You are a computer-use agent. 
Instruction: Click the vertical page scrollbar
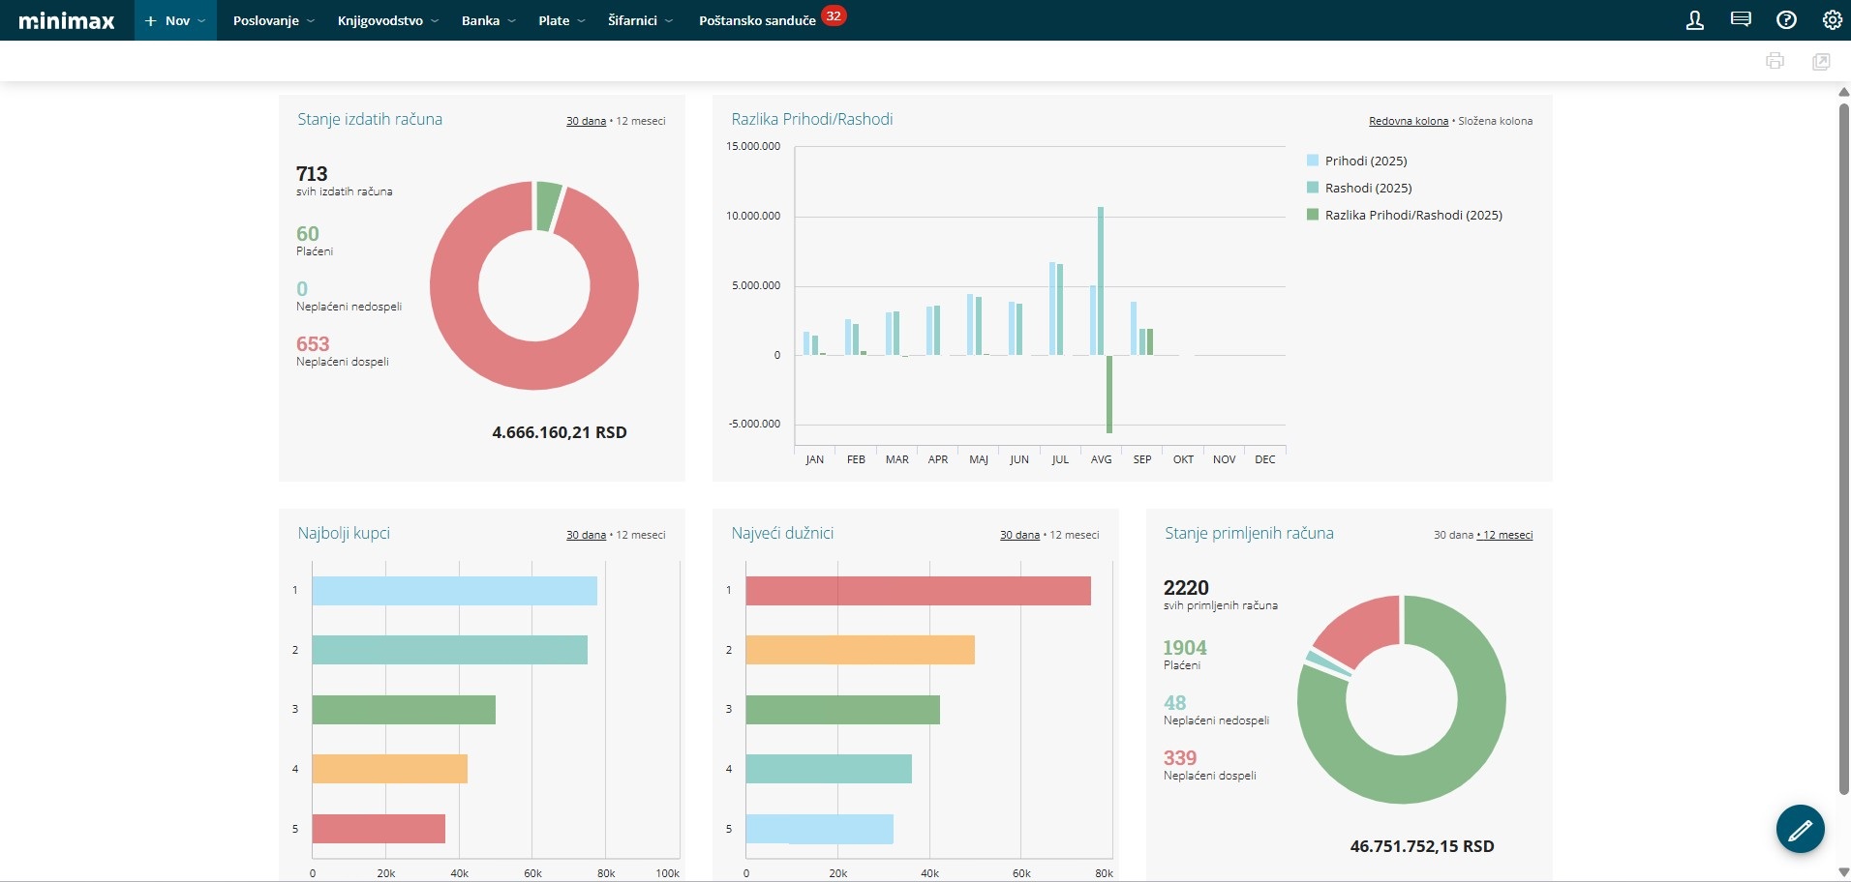(x=1843, y=435)
